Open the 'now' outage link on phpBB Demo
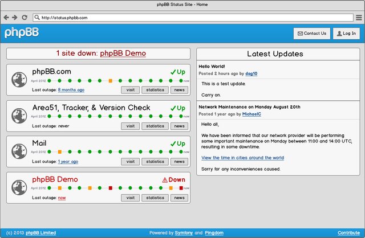 62,198
